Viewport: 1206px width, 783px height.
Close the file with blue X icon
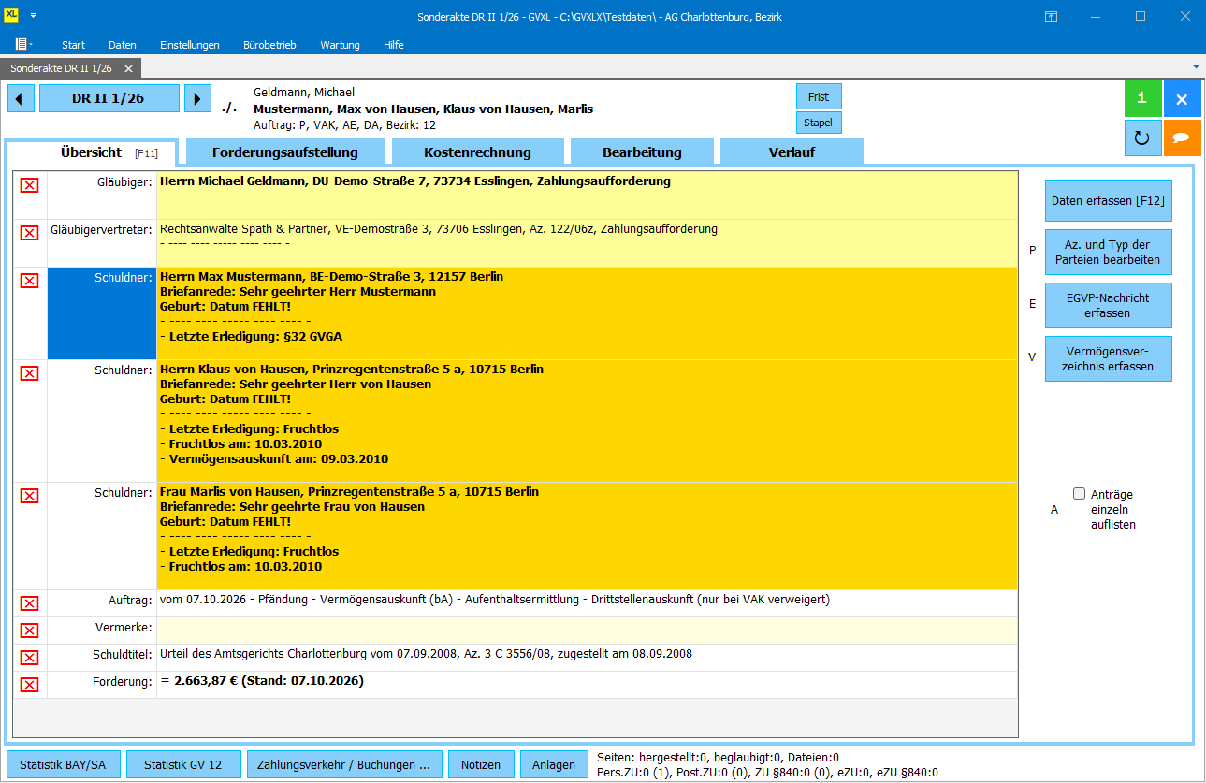pos(1183,99)
